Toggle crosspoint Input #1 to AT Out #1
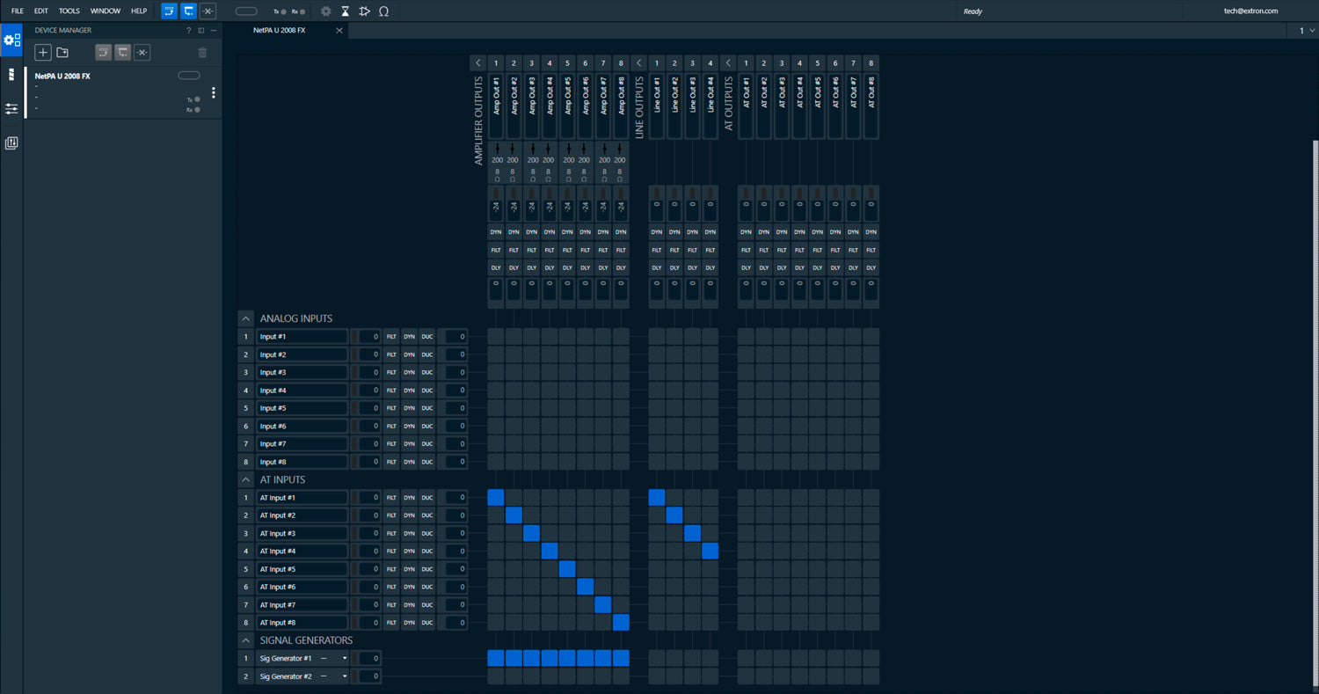Screen dimensions: 1319x694 [746, 336]
